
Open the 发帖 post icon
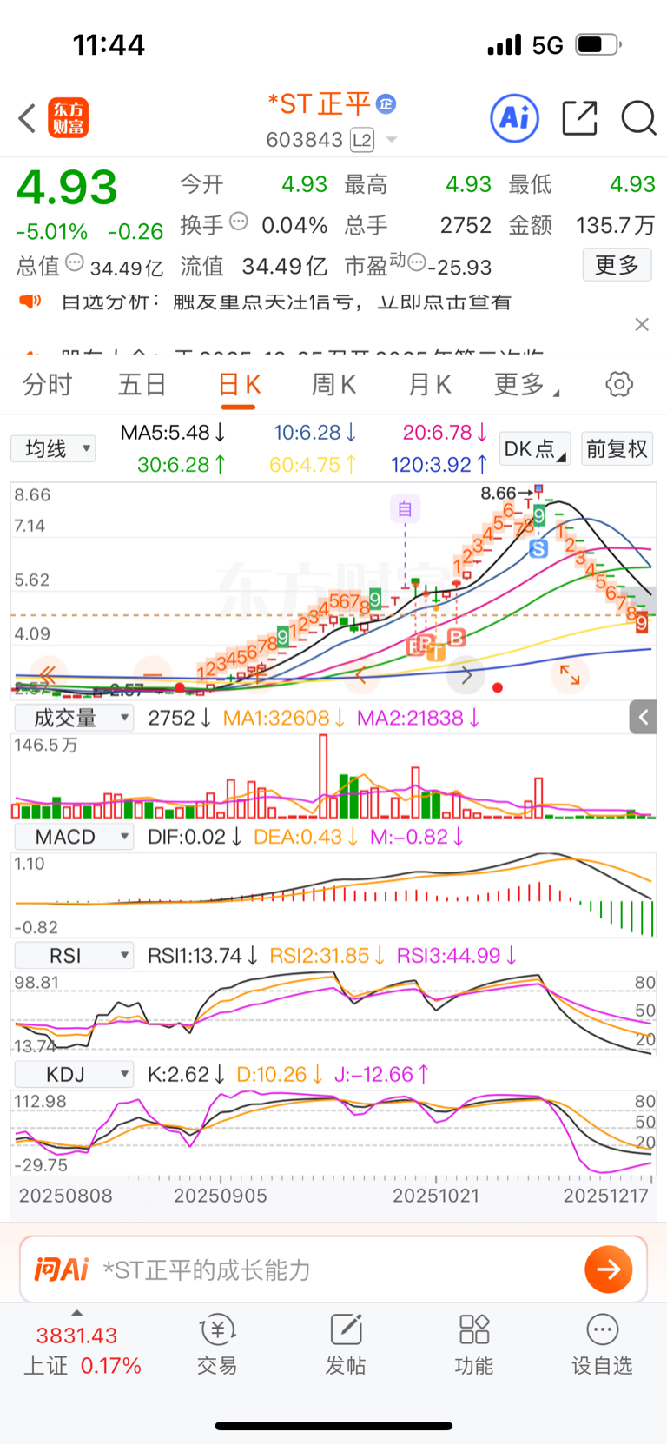tap(346, 1344)
